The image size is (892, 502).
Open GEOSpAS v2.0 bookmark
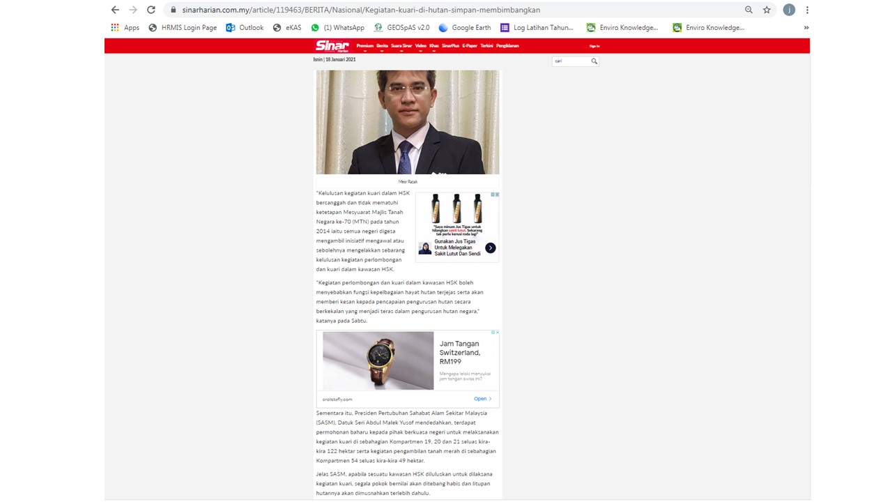pos(401,28)
